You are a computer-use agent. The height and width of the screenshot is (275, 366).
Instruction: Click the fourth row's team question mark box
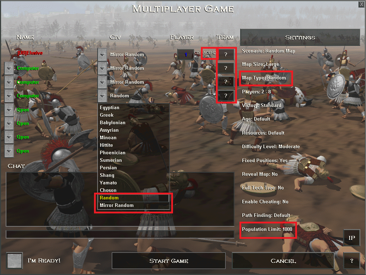pyautogui.click(x=226, y=95)
